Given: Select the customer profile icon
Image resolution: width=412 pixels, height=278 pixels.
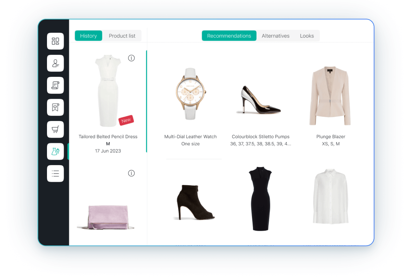Looking at the screenshot, I should (x=55, y=63).
